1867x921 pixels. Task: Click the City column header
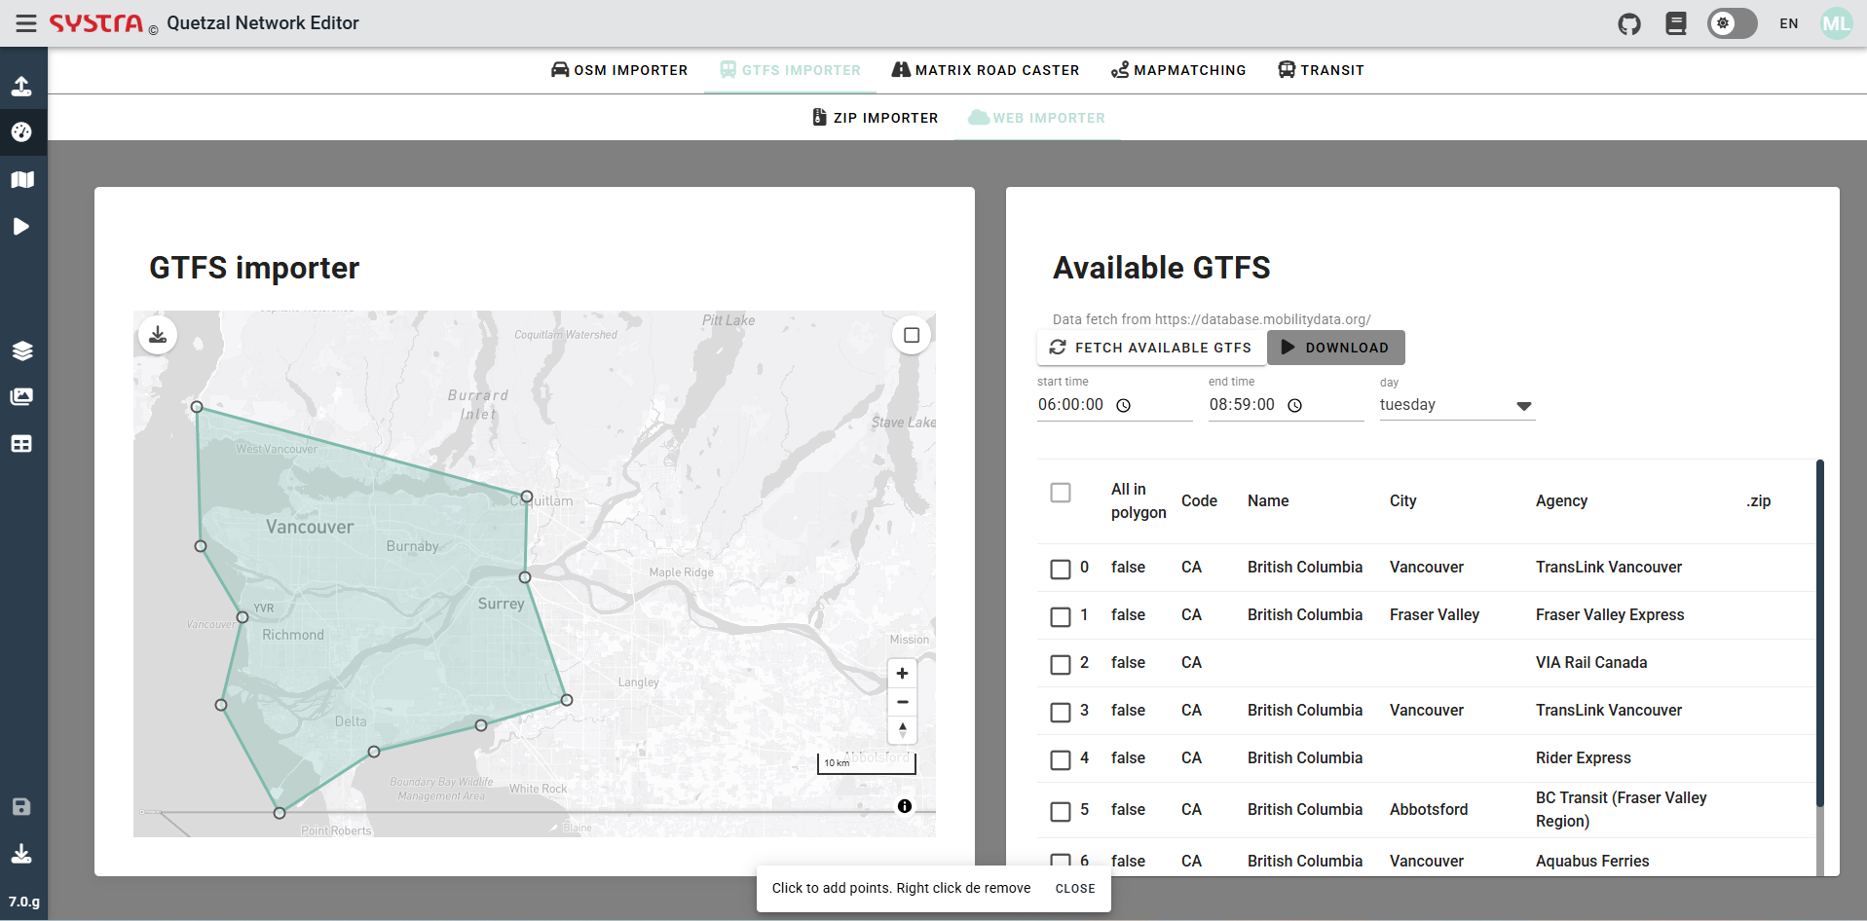click(1402, 500)
